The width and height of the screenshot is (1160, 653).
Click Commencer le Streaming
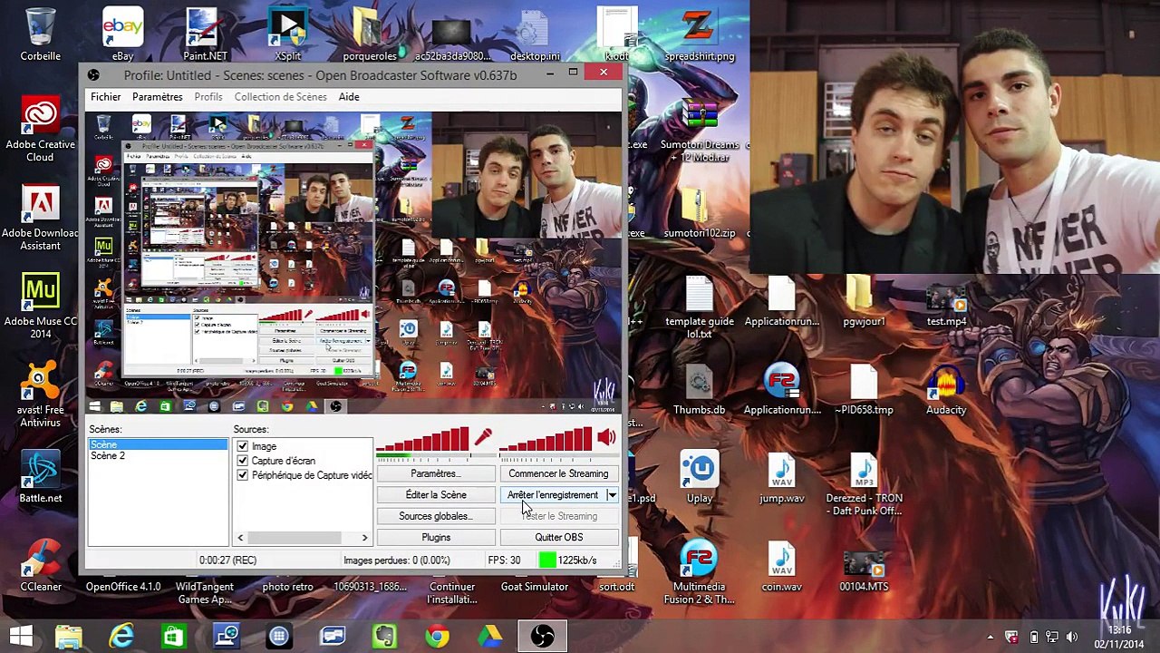pyautogui.click(x=558, y=473)
